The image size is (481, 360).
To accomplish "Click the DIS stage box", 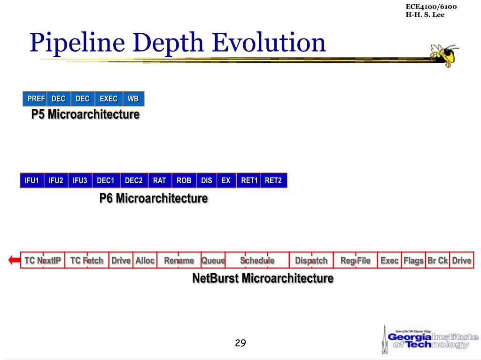I will 207,180.
